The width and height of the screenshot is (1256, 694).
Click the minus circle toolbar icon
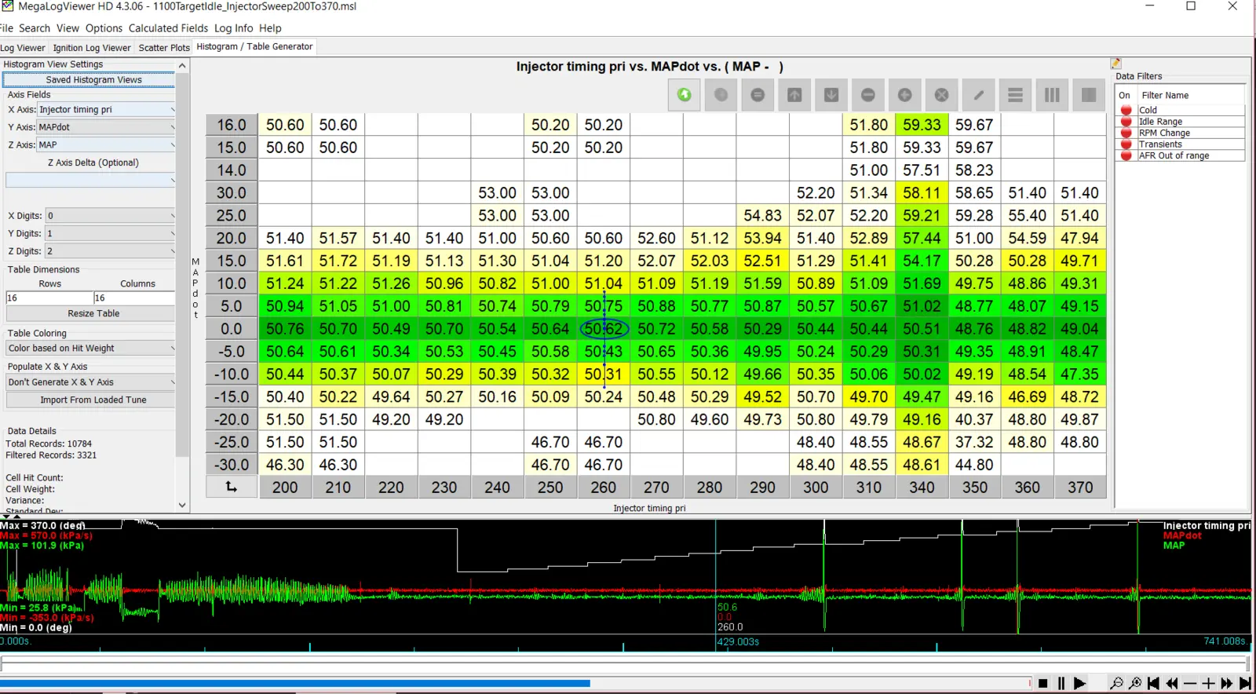[x=868, y=95]
